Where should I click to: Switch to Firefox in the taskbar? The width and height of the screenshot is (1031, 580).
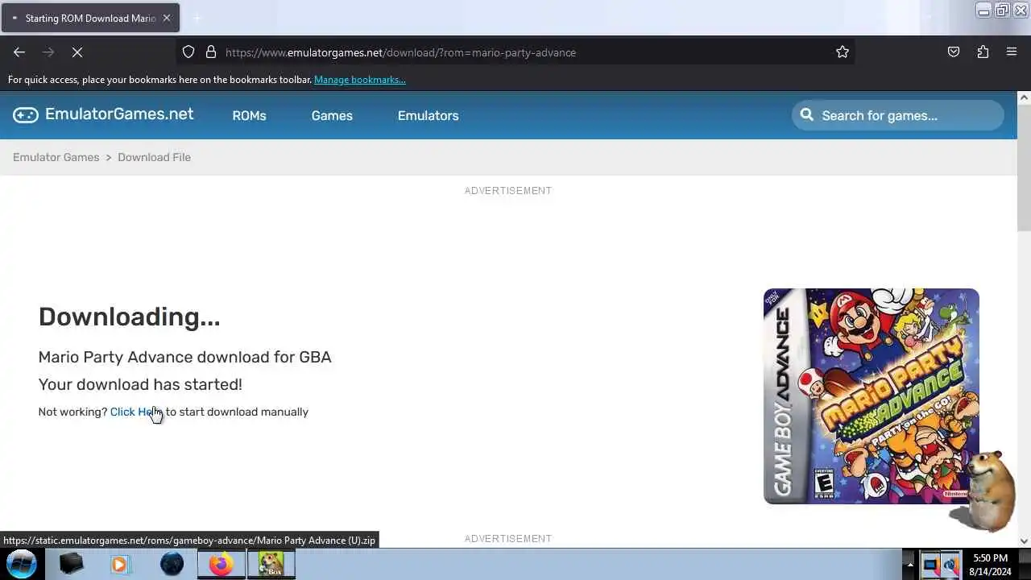[x=222, y=564]
